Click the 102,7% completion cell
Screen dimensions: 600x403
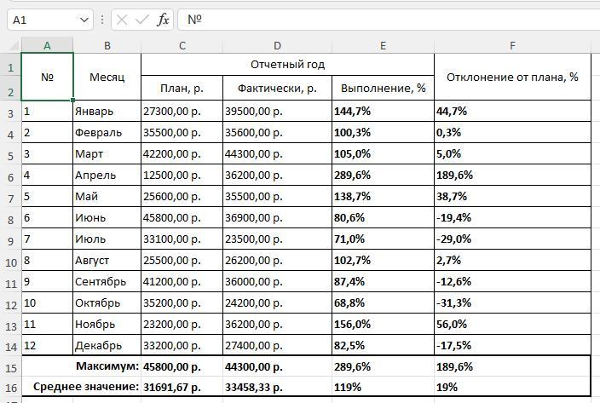point(383,261)
